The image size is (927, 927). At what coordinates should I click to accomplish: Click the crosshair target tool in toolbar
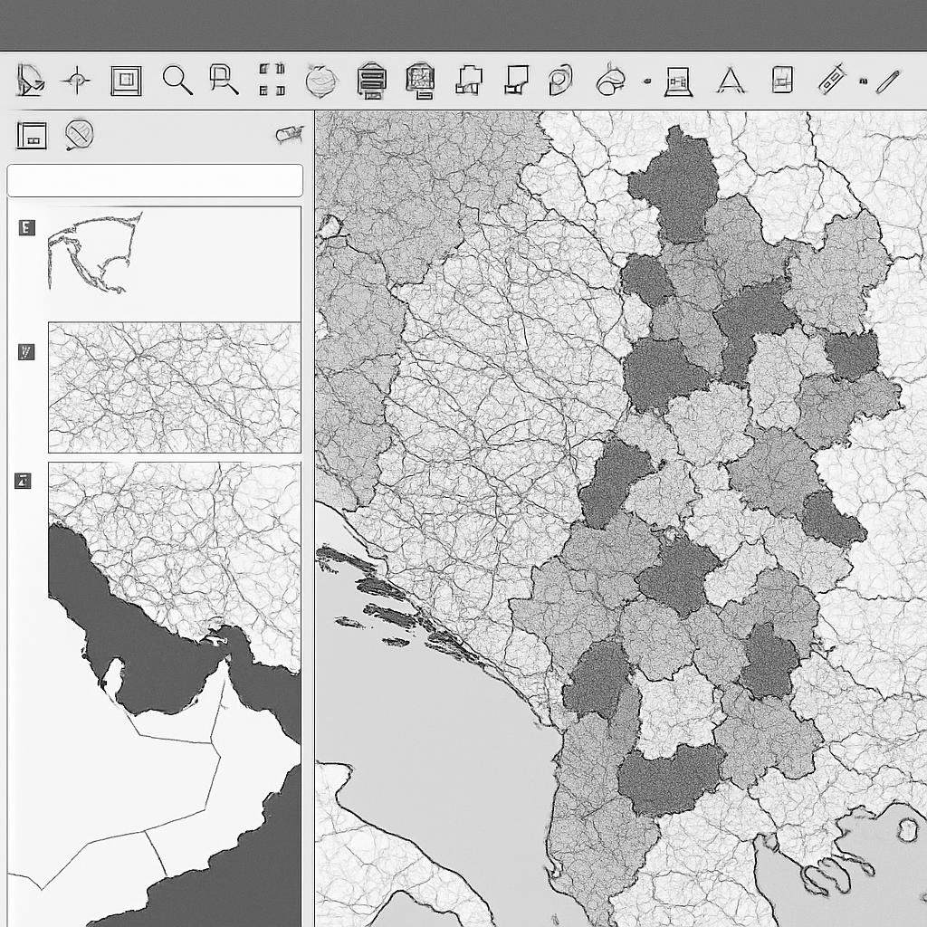76,81
